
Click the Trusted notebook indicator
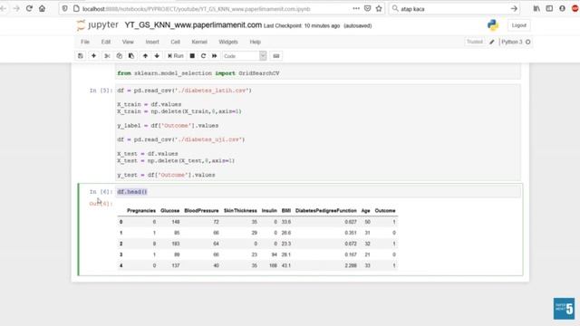475,42
